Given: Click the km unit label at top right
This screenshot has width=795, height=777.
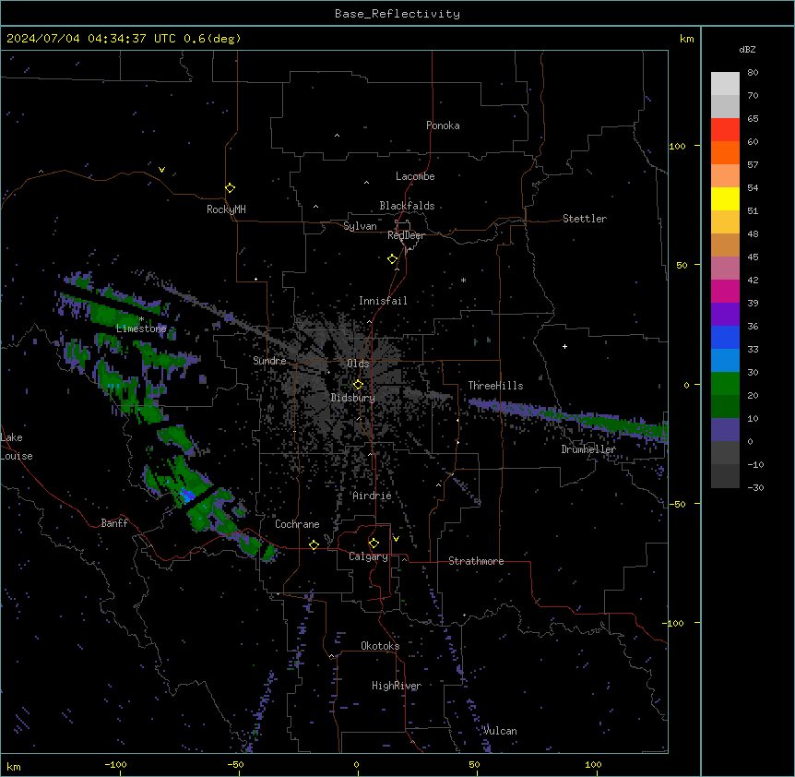Looking at the screenshot, I should [686, 39].
